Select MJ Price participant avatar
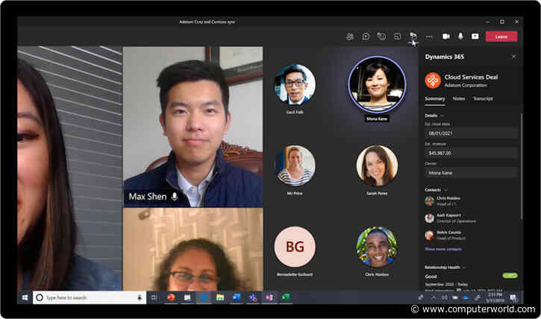 [x=295, y=165]
